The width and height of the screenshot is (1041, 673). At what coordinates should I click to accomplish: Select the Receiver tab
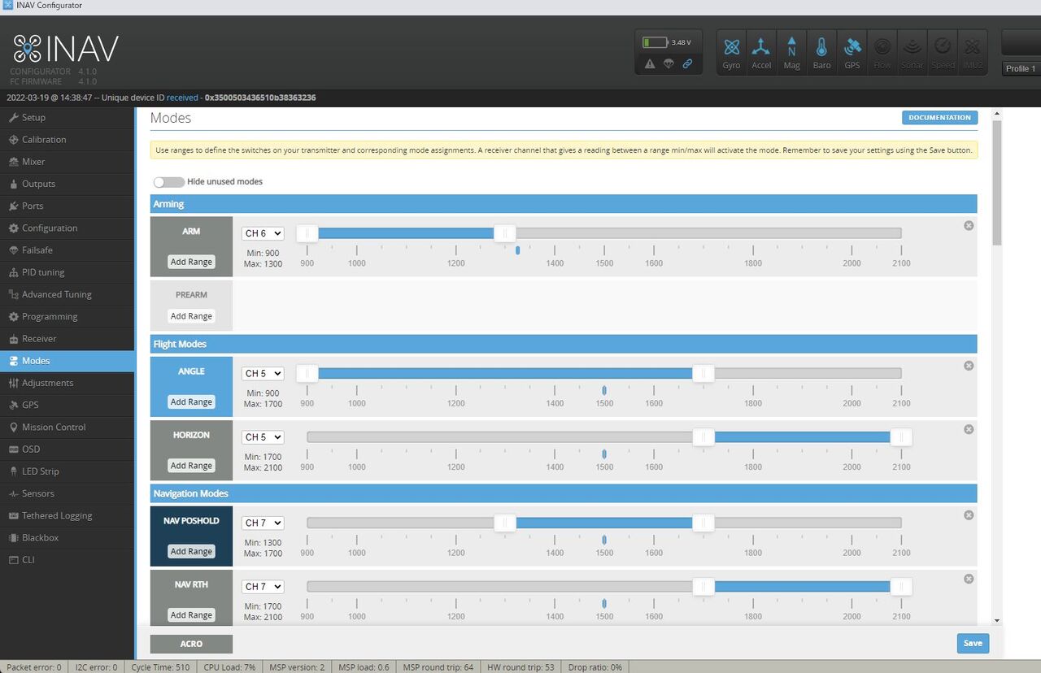coord(68,338)
